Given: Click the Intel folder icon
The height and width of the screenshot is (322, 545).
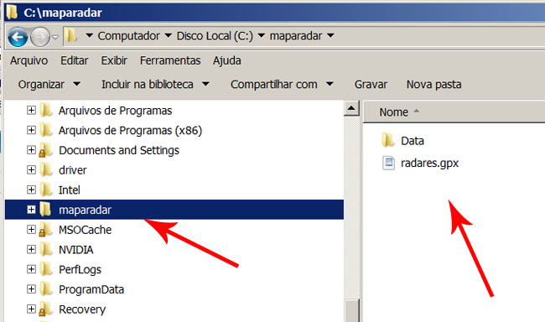Looking at the screenshot, I should click(46, 190).
